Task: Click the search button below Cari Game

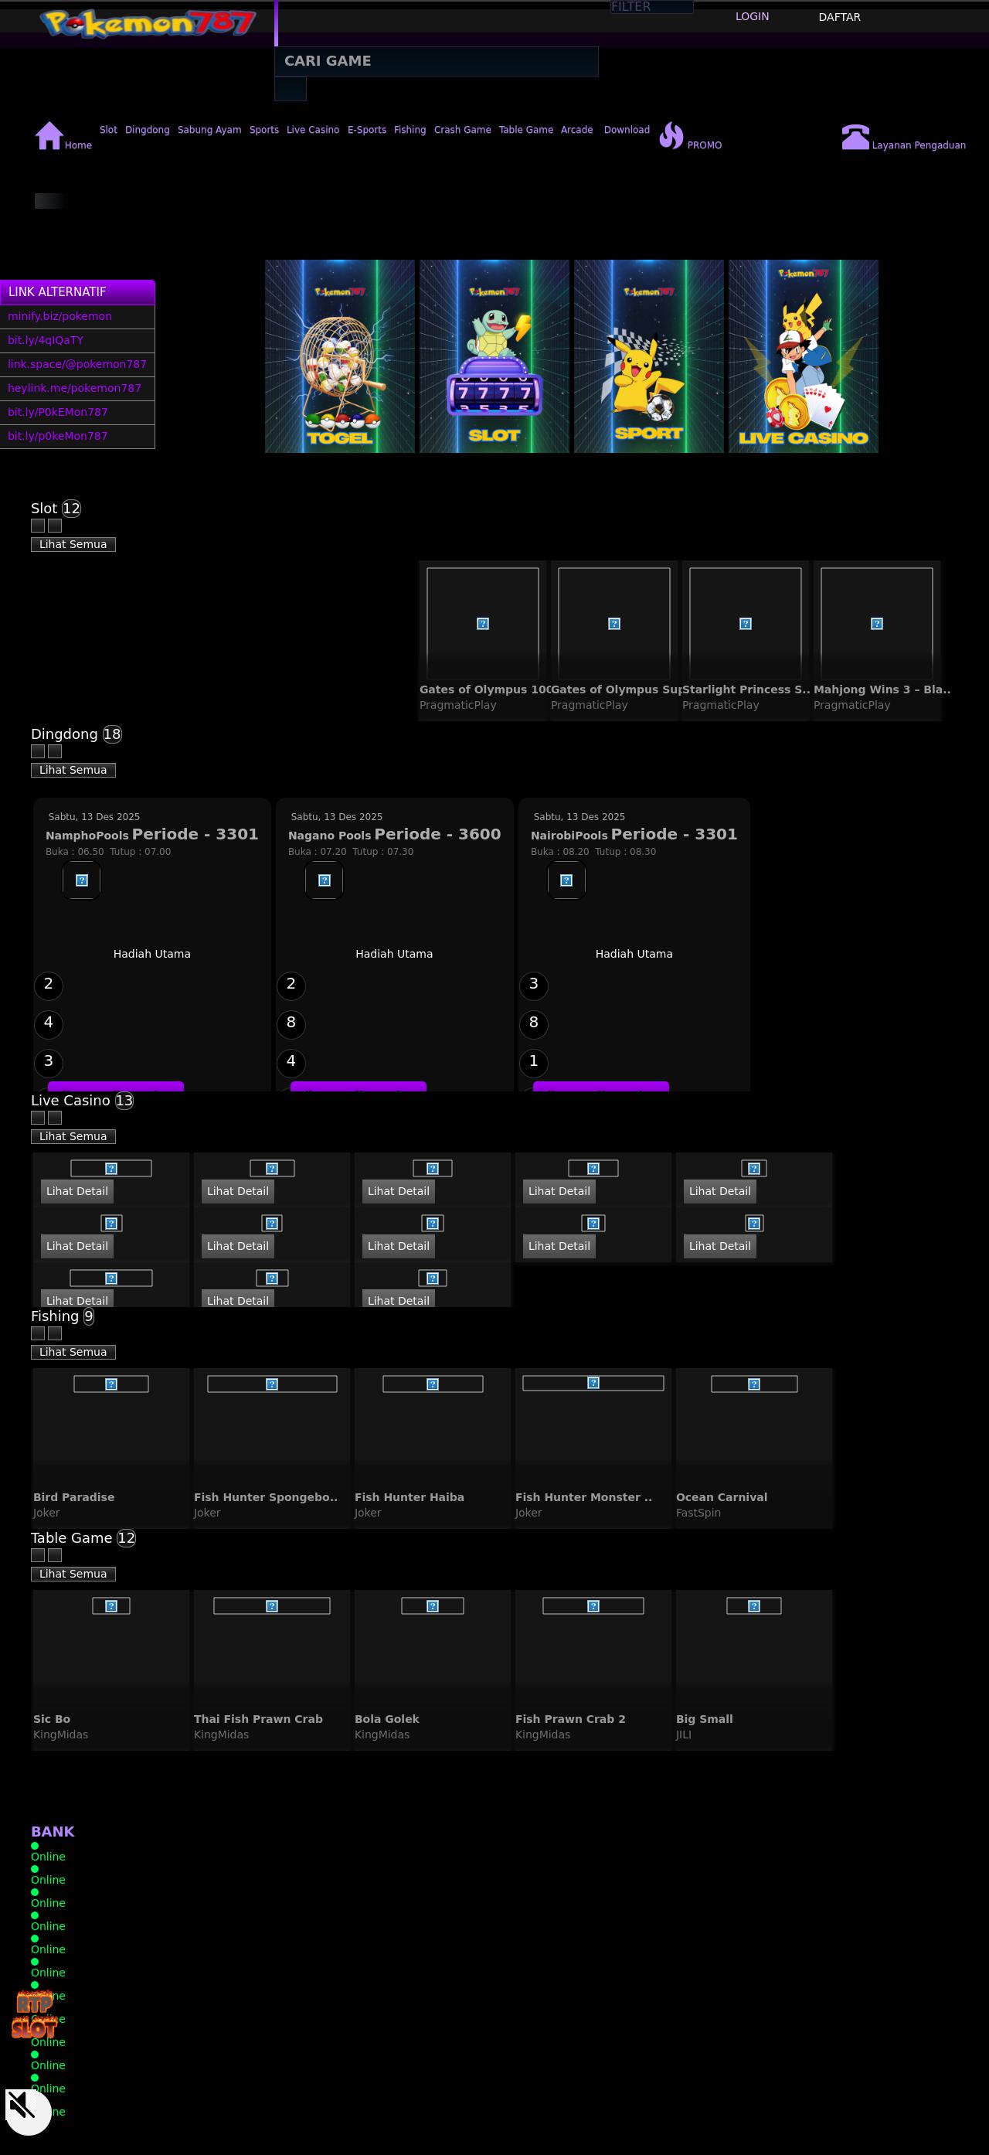Action: 290,89
